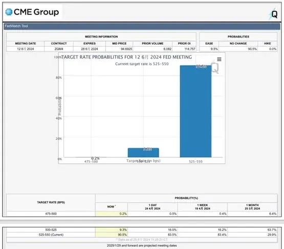Screen dimensions: 284x249
Task: Select the 525-550 probability bar
Action: [x=195, y=111]
